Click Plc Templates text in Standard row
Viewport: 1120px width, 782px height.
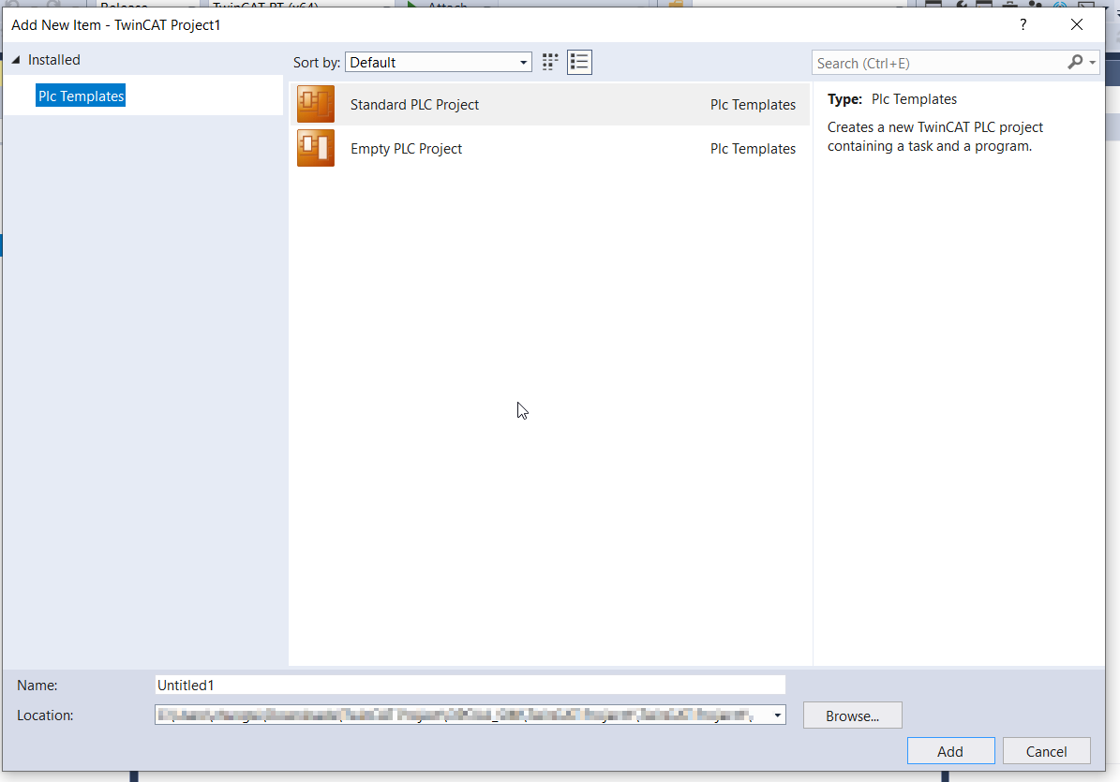[x=753, y=104]
